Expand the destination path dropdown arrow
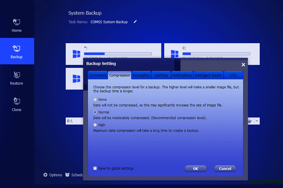 click(x=257, y=121)
